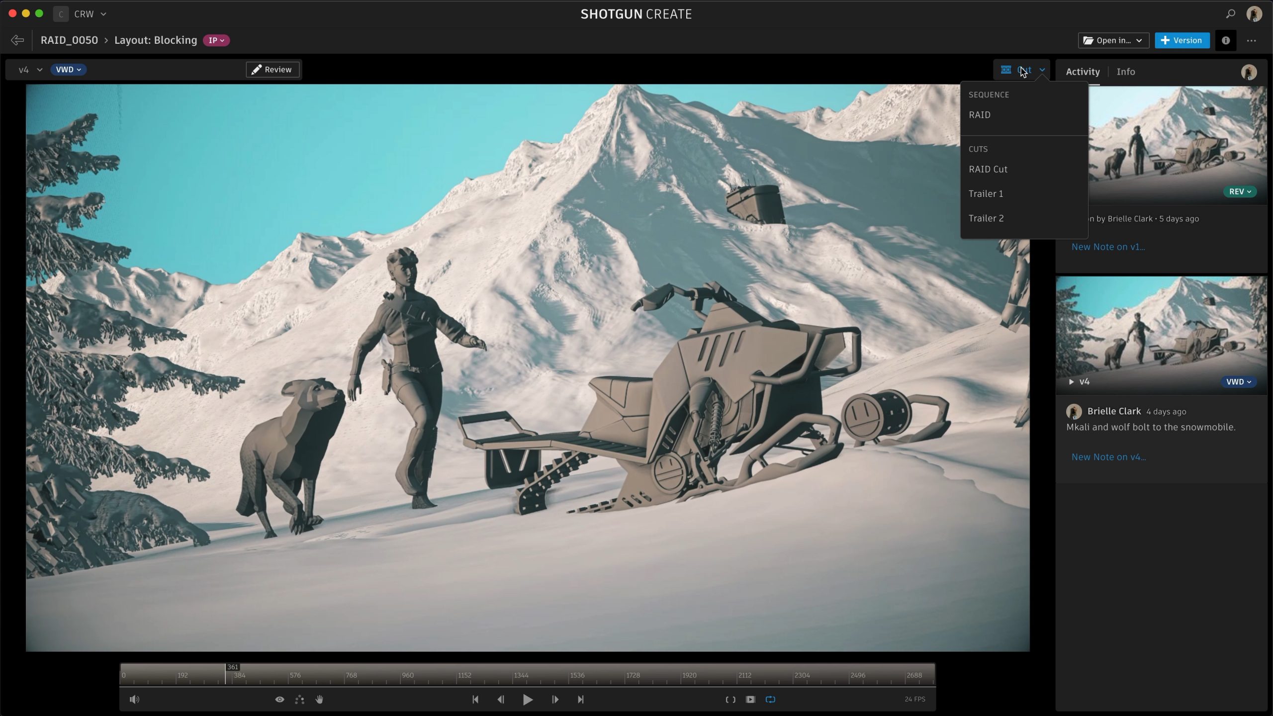The image size is (1273, 716).
Task: Click the dots pattern icon in playbar
Action: pyautogui.click(x=299, y=699)
